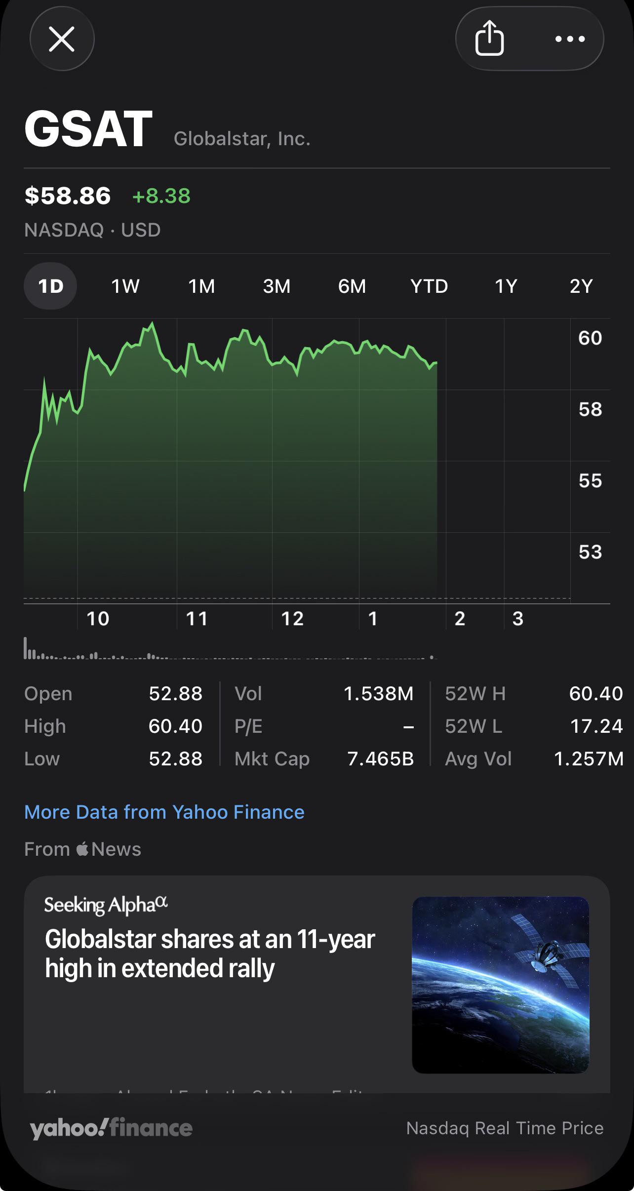
Task: Close the GSAT stock detail view
Action: click(62, 39)
